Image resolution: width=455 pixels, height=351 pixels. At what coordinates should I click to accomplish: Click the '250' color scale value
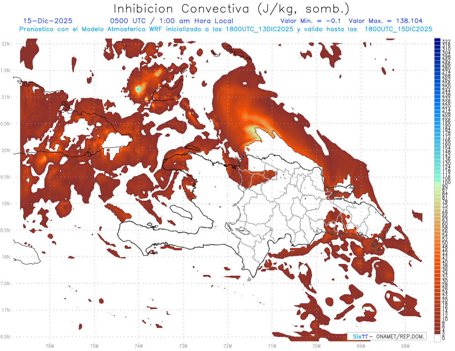tap(446, 87)
